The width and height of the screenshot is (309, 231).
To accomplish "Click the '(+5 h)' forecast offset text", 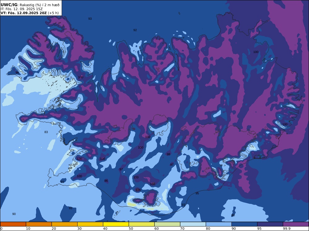I will tap(53, 13).
